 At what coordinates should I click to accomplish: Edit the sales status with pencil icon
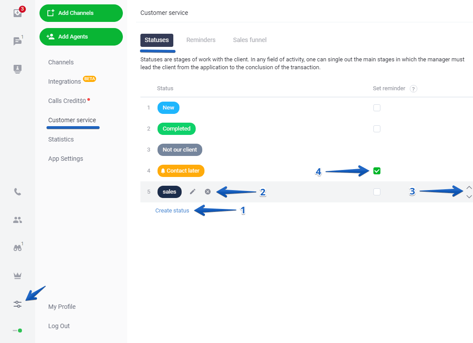pyautogui.click(x=193, y=191)
